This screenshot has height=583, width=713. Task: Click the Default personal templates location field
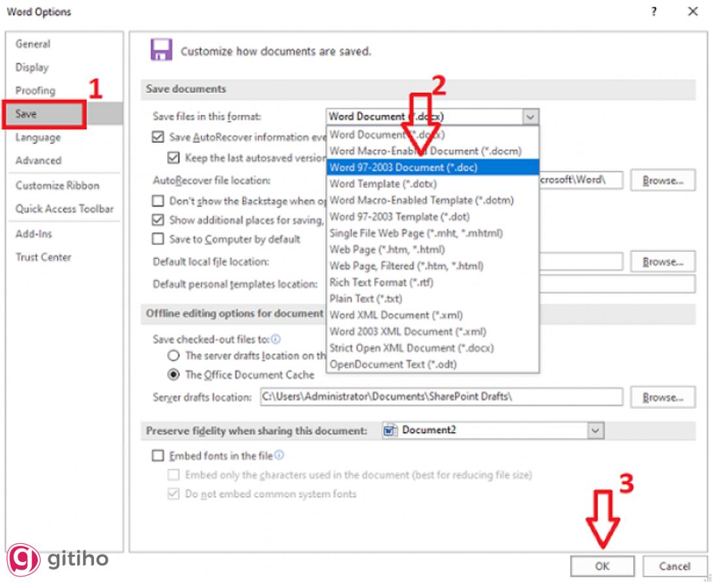click(x=617, y=284)
